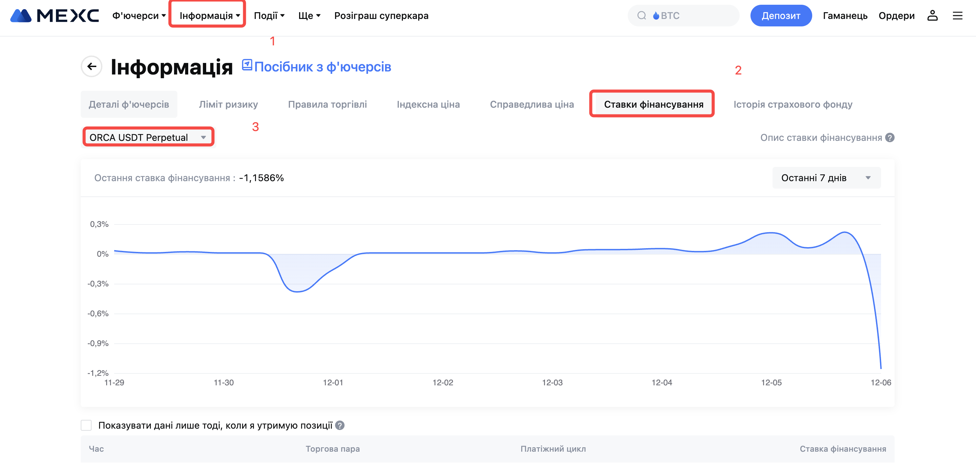This screenshot has height=472, width=976.
Task: Open Історія страхового фонду tab
Action: [x=793, y=104]
